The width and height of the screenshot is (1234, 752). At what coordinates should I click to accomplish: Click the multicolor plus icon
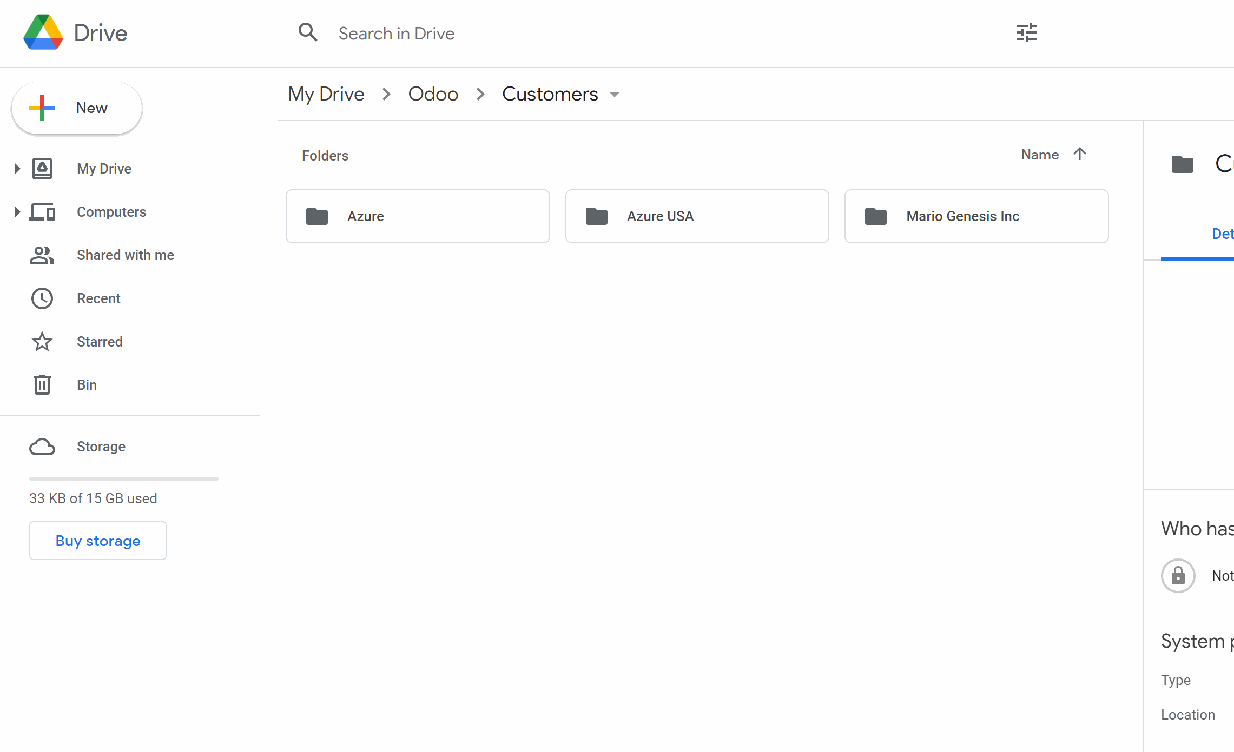pos(42,108)
